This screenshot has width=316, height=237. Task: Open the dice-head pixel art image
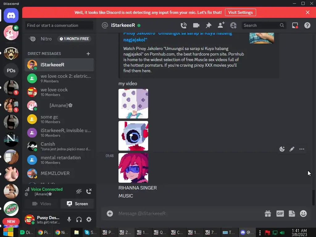click(133, 104)
